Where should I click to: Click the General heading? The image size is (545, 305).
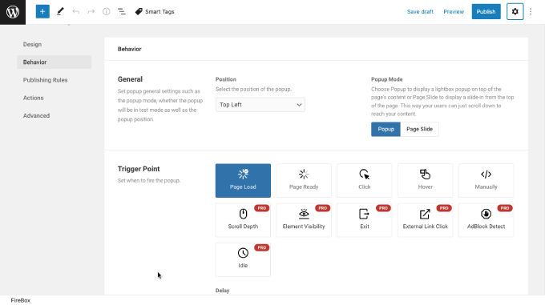(130, 79)
